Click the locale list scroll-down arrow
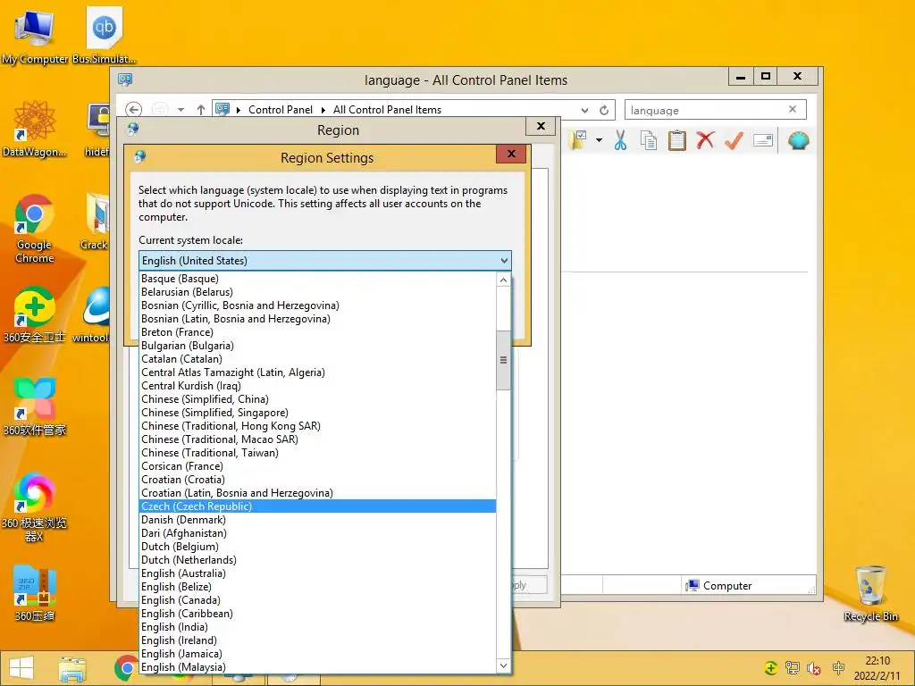Viewport: 915px width, 686px height. tap(503, 665)
